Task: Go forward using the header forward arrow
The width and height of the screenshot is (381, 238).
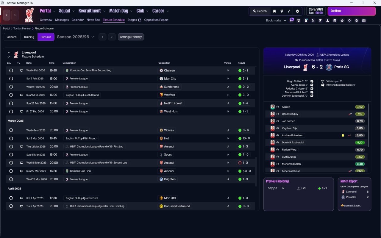Action: tap(15, 15)
